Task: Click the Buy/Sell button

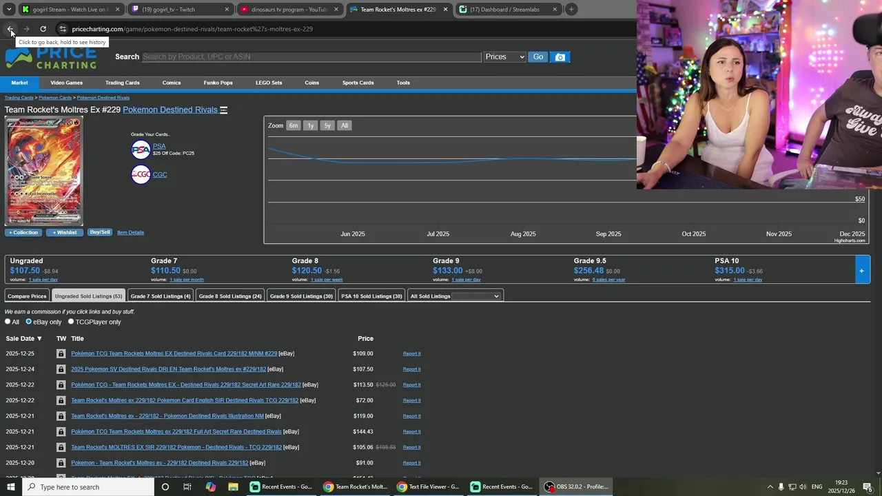Action: pos(100,232)
